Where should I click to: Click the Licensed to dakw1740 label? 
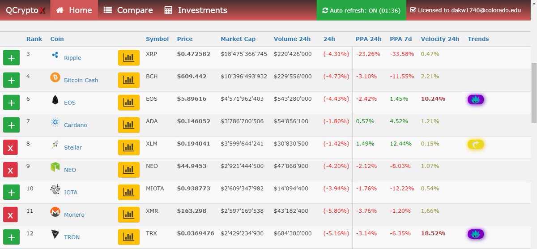click(465, 10)
